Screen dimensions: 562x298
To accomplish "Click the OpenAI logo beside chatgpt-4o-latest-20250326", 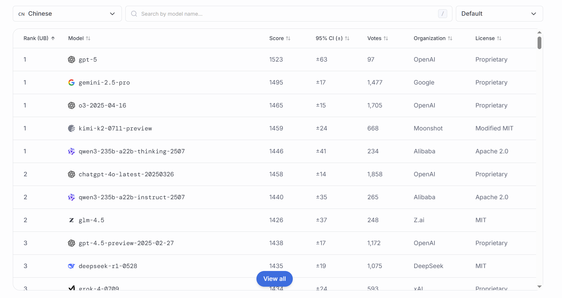I will click(72, 174).
